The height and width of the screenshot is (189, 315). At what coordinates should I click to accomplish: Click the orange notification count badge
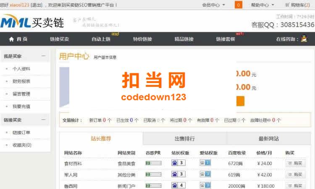[x=239, y=5]
